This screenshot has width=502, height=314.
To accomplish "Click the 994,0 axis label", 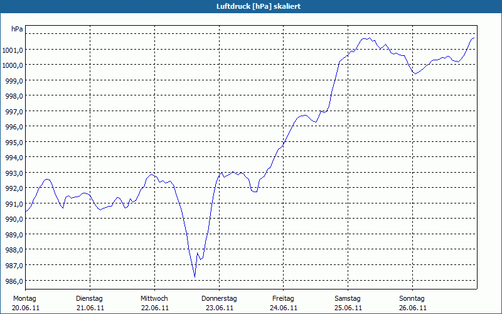I will point(14,158).
